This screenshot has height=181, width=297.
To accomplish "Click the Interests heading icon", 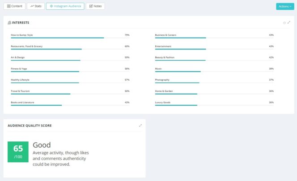I will pos(9,22).
